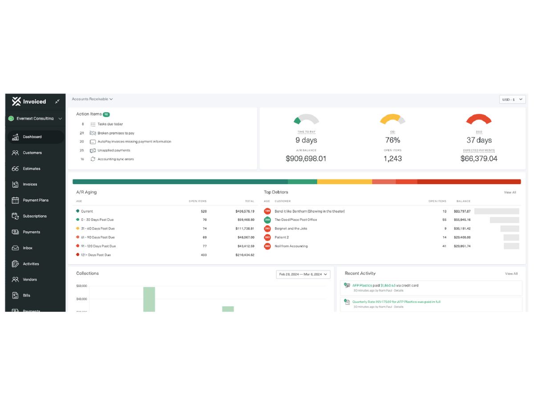The image size is (534, 401).
Task: Click the Action Items count badge
Action: 106,115
